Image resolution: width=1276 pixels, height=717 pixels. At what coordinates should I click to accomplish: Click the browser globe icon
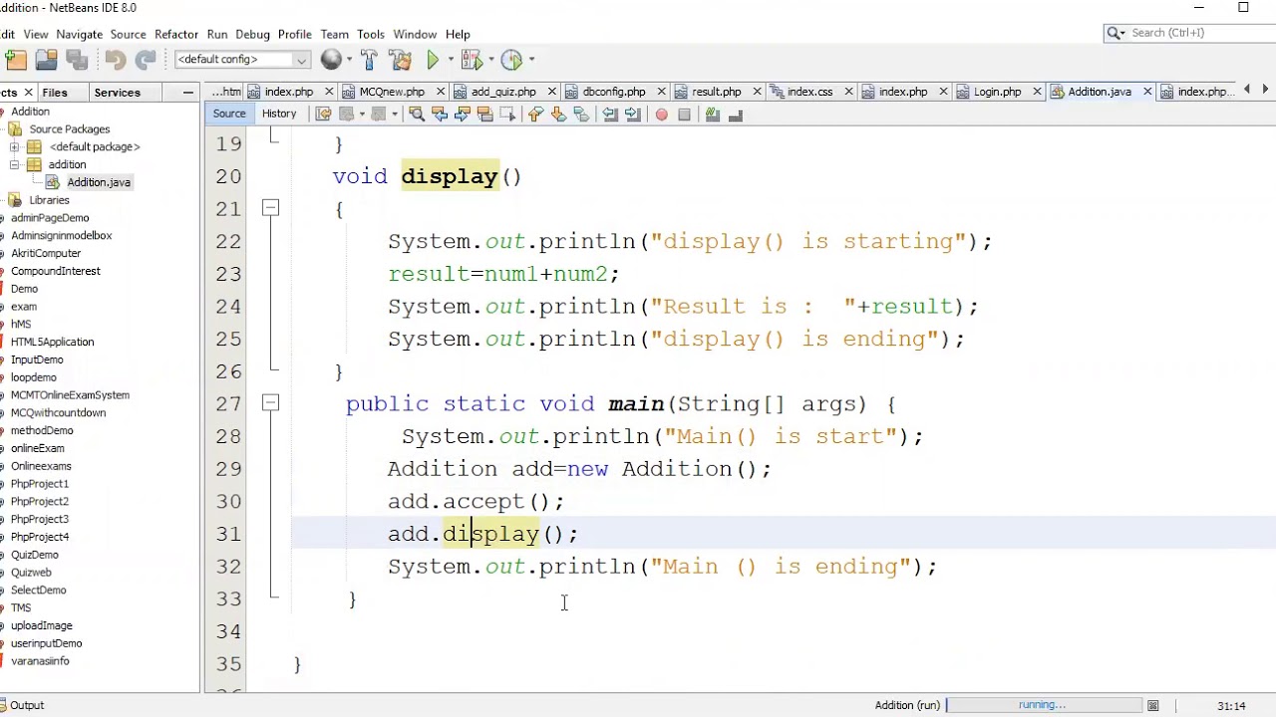[331, 60]
